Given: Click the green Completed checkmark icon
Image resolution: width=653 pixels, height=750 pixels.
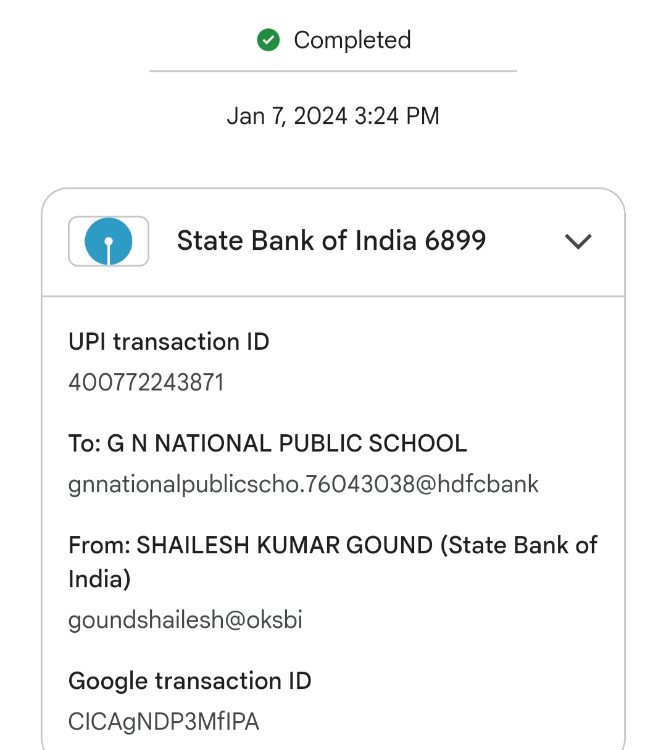Looking at the screenshot, I should pos(268,41).
